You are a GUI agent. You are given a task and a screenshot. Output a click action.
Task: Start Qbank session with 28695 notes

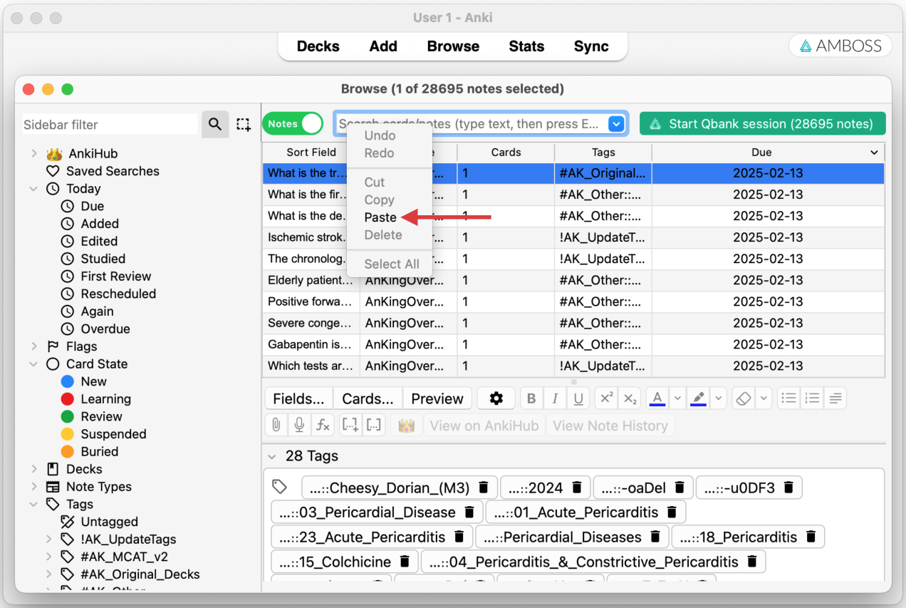click(762, 123)
